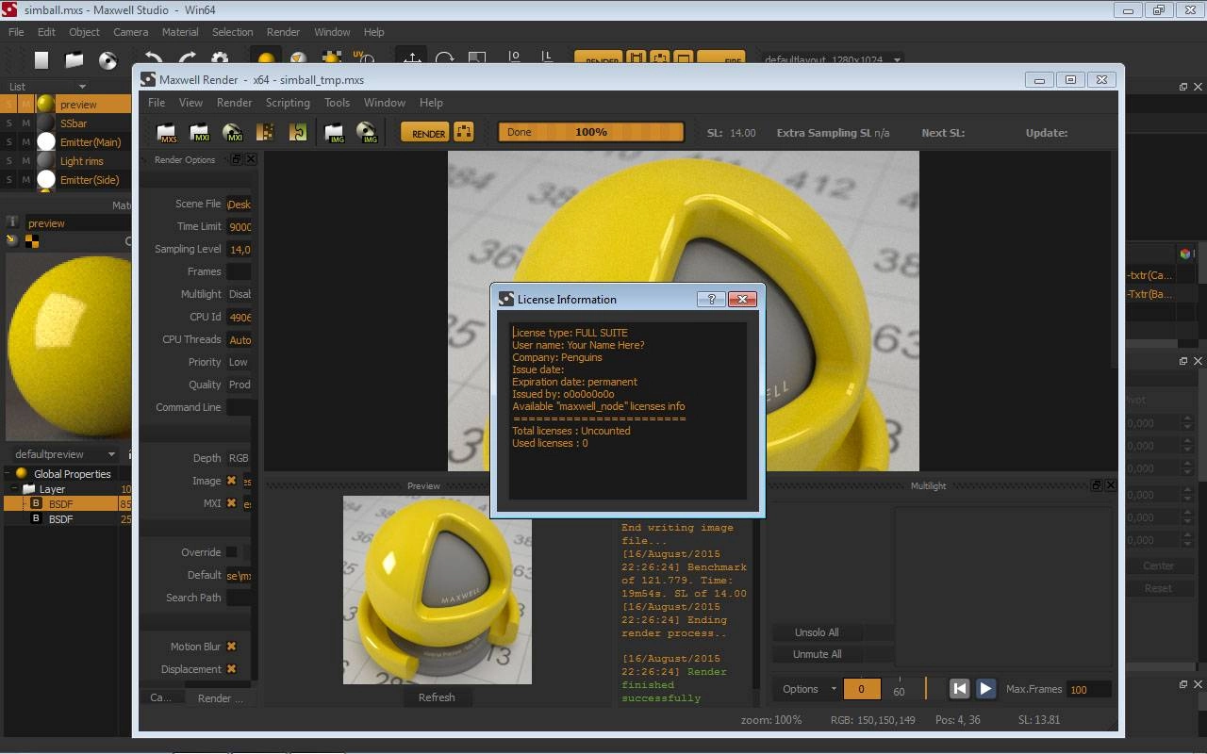Click the render region icon beside RENDER

pyautogui.click(x=463, y=132)
